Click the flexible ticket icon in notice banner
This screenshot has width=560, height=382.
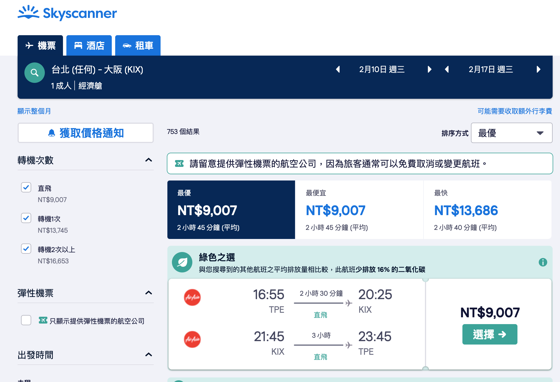179,163
